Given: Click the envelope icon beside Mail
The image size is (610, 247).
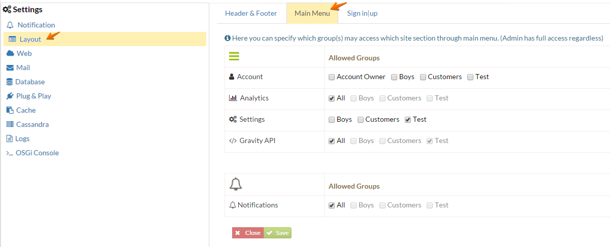Looking at the screenshot, I should click(x=10, y=67).
